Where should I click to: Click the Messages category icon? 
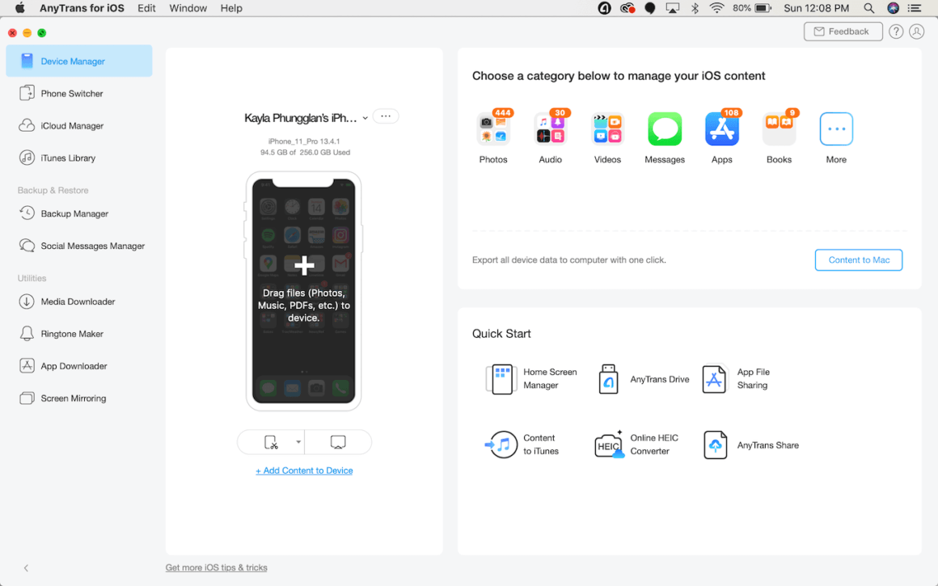[665, 128]
